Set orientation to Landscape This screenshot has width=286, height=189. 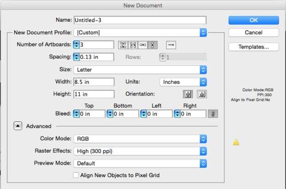(201, 94)
